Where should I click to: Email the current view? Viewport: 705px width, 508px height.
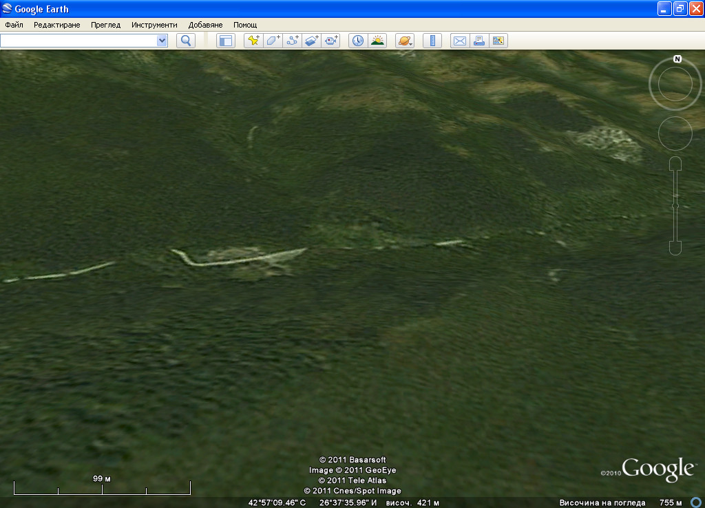(x=459, y=41)
